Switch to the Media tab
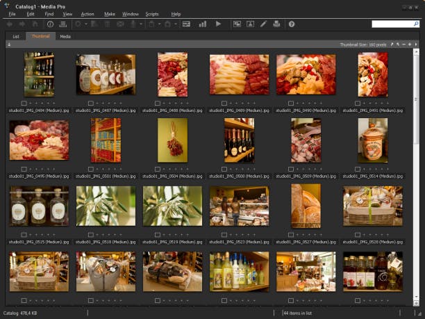Screen dimensions: 425x319 65,36
